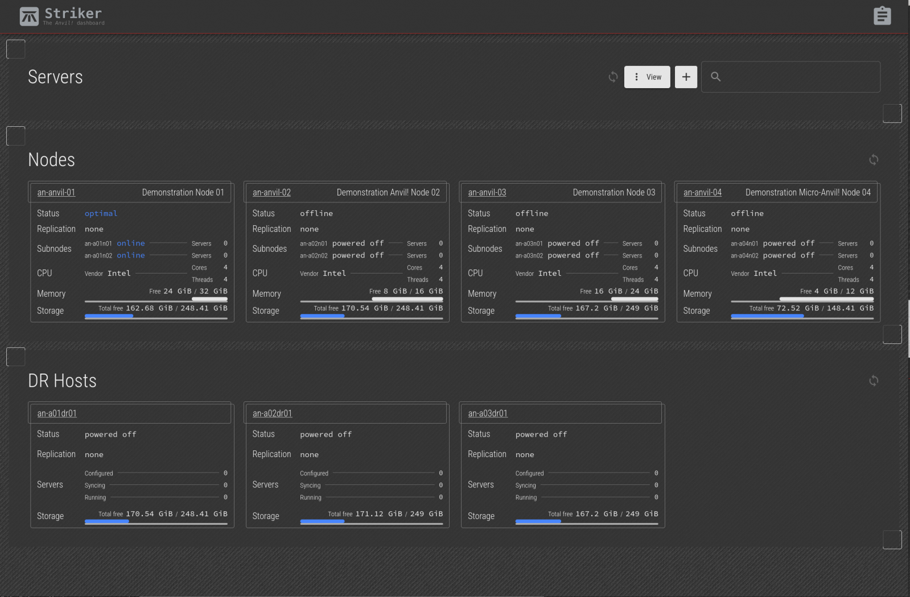910x597 pixels.
Task: Refresh the DR Hosts panel
Action: click(x=873, y=380)
